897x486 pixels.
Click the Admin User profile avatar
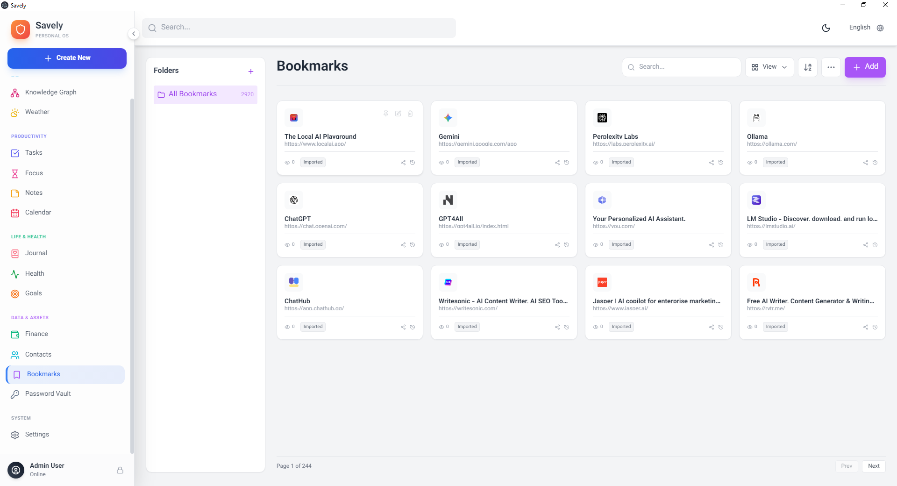click(x=15, y=470)
